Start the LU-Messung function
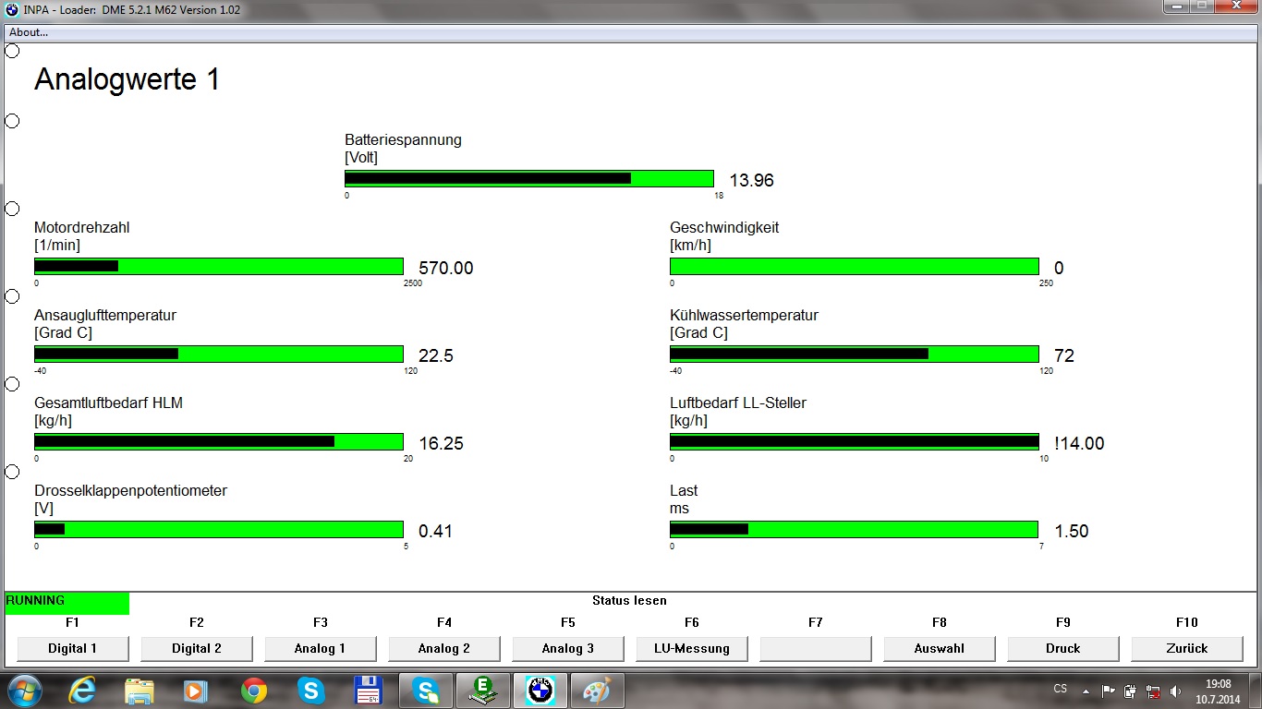Image resolution: width=1262 pixels, height=709 pixels. pyautogui.click(x=692, y=649)
